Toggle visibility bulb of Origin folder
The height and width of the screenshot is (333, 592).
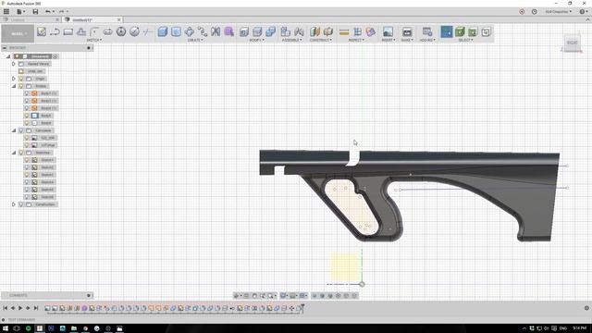(21, 79)
